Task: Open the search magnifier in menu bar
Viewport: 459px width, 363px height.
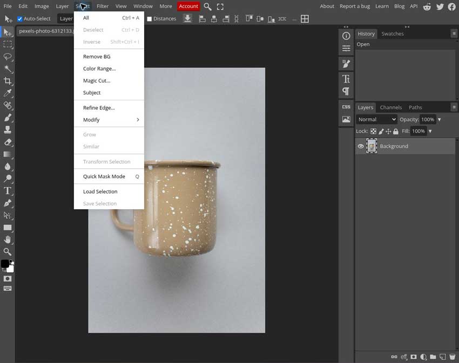Action: tap(207, 6)
